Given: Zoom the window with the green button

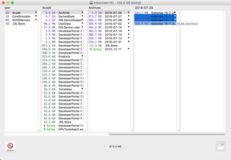Looking at the screenshot, I should 13,3.
